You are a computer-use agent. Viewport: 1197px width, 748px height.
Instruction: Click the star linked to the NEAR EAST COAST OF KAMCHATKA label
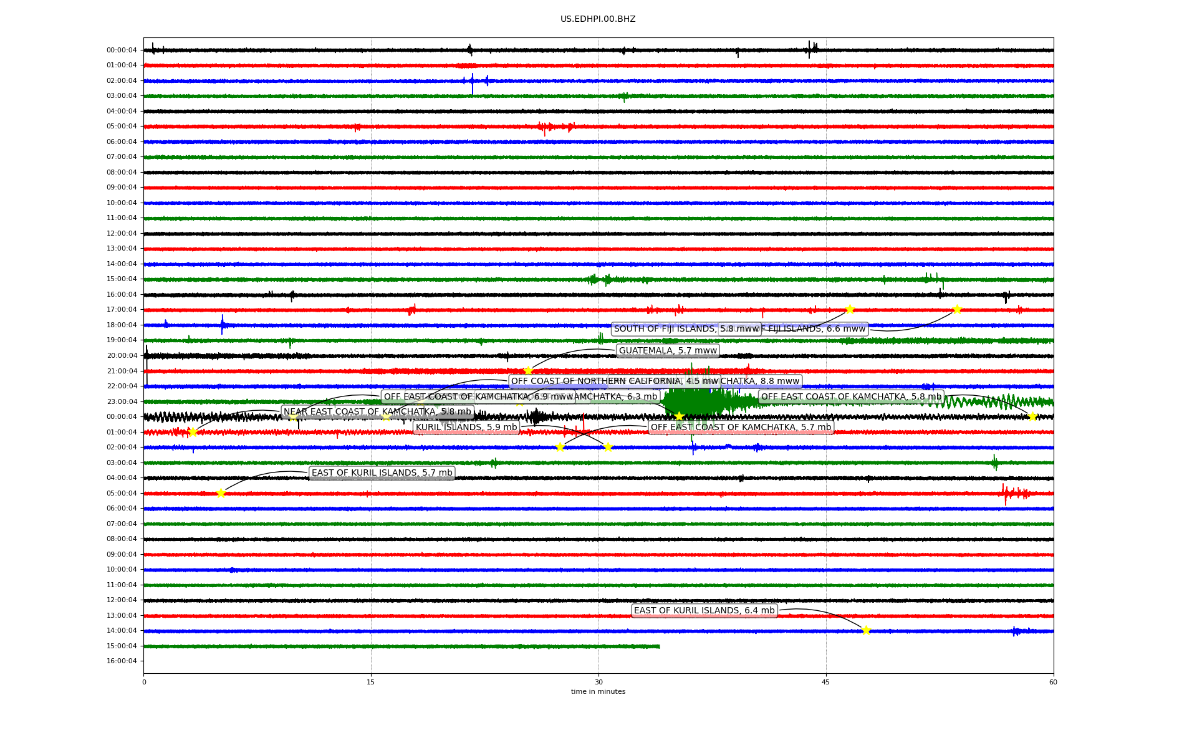pyautogui.click(x=192, y=432)
